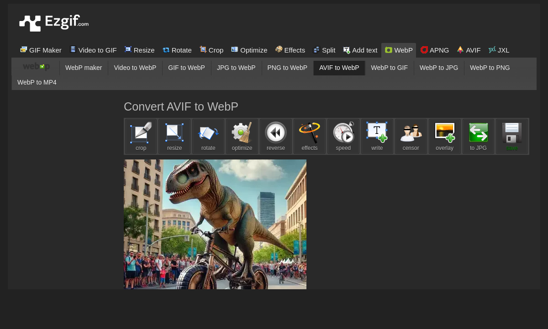Screen dimensions: 548x329
Task: Select the write text tool
Action: (x=377, y=136)
